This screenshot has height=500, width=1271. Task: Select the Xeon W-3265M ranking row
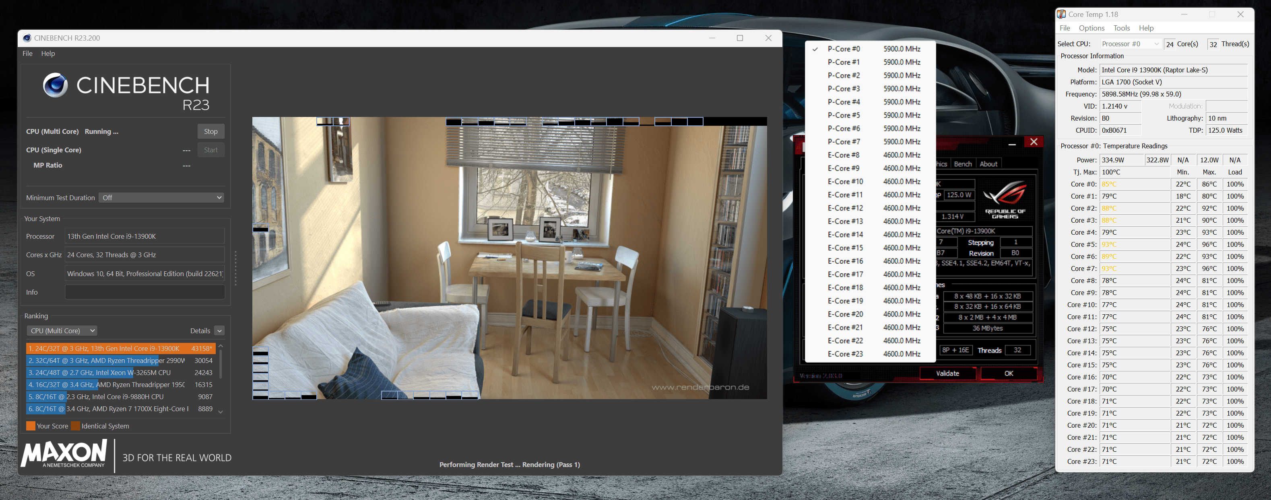(121, 373)
